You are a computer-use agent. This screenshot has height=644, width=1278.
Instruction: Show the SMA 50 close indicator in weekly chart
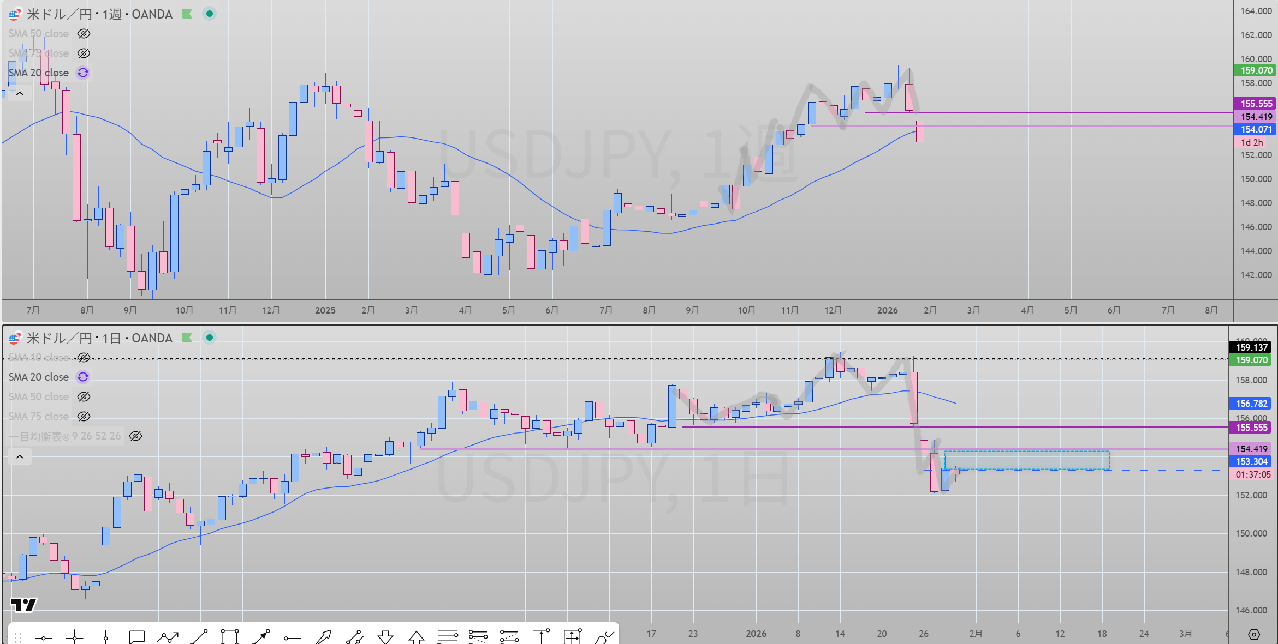coord(84,34)
